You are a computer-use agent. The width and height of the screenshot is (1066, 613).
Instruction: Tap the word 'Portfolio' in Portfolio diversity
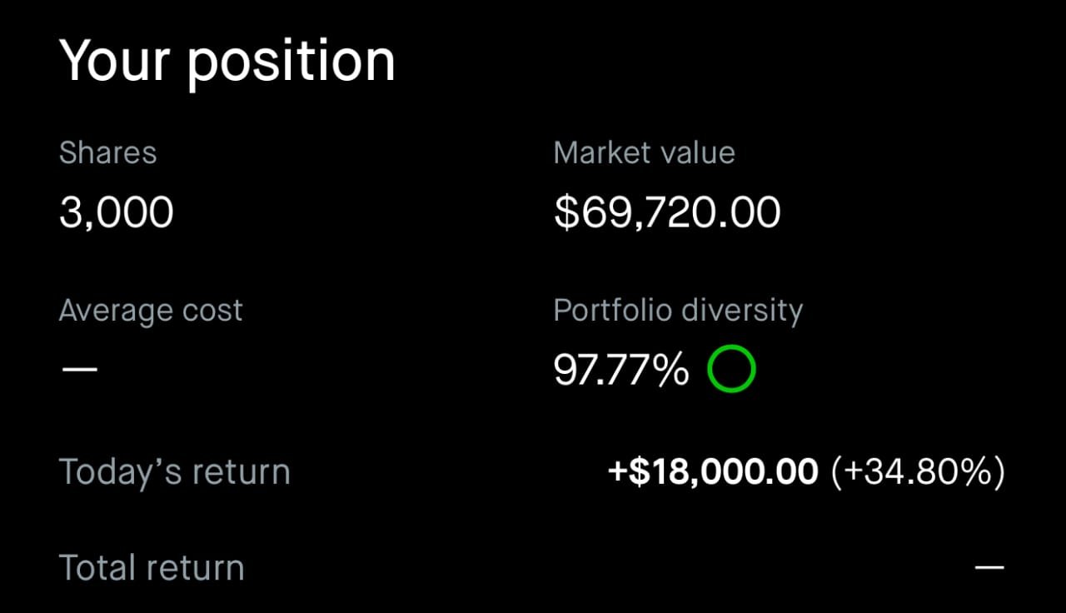point(612,311)
